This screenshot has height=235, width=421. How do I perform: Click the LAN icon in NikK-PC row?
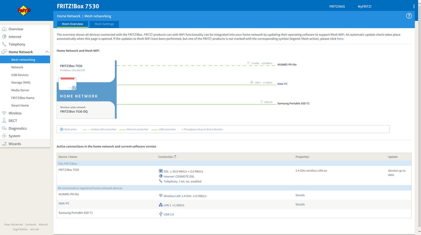click(161, 205)
